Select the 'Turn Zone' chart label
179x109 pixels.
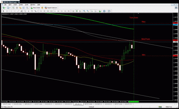coord(134,17)
